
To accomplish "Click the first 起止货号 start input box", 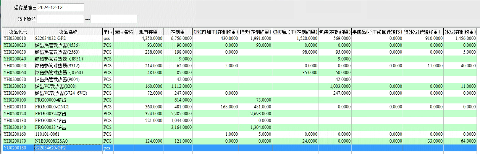I will pyautogui.click(x=60, y=19).
